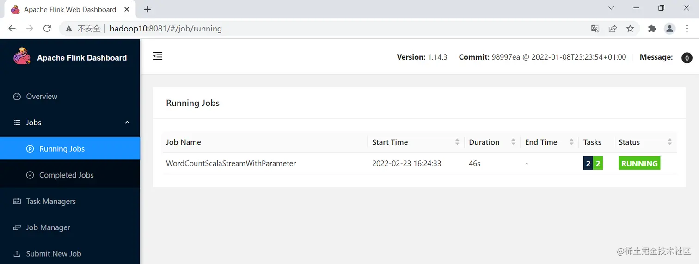This screenshot has width=699, height=264.
Task: Click the dark blue tasks count badge
Action: point(588,164)
